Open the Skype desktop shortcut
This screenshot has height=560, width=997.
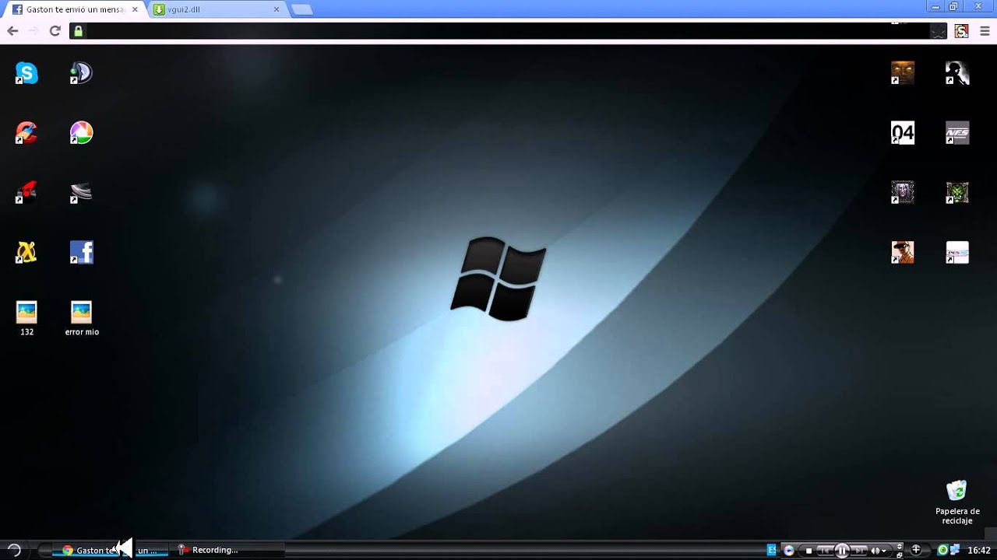(x=26, y=73)
